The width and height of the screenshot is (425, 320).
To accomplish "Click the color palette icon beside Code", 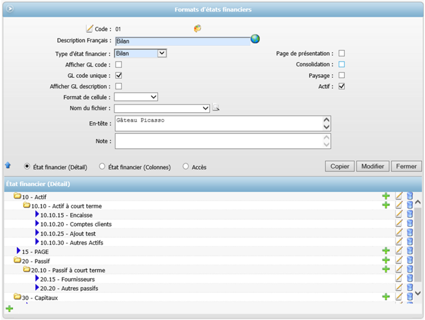I will coord(197,28).
